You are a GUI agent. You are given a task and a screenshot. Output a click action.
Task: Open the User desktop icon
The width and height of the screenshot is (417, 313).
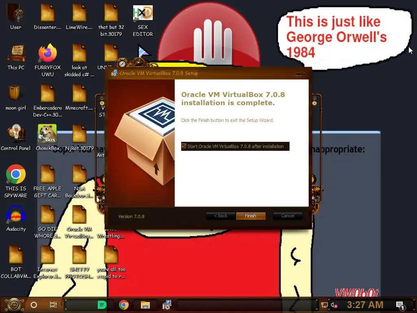(x=16, y=16)
